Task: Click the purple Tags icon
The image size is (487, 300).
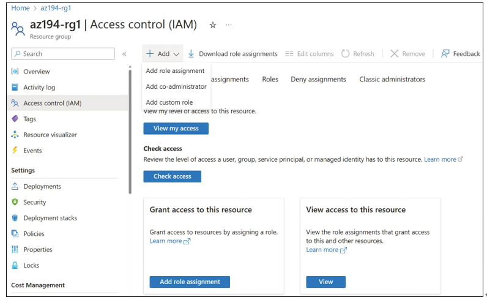Action: 15,119
